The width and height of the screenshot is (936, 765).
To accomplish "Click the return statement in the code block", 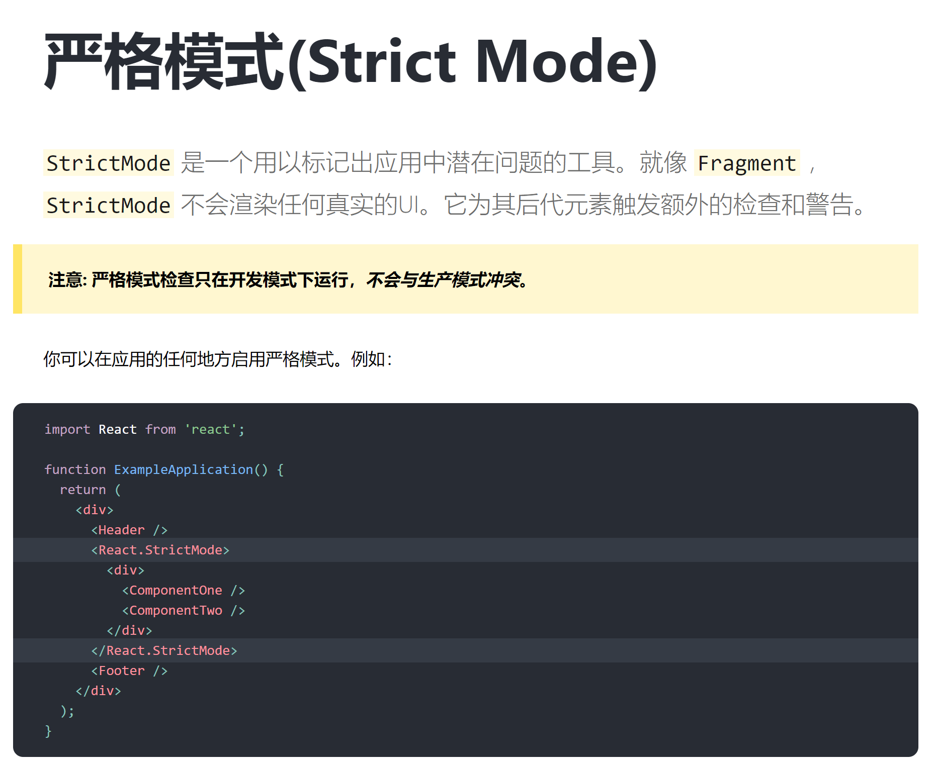I will click(x=90, y=489).
